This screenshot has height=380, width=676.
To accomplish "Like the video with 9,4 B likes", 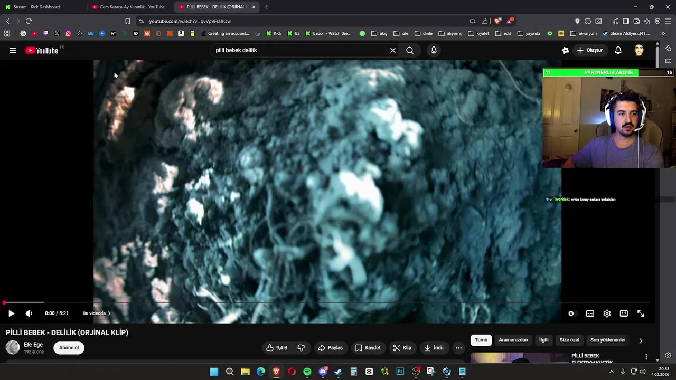I will coord(277,348).
